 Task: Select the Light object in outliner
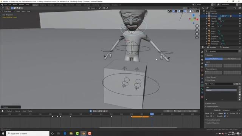[x=213, y=24]
